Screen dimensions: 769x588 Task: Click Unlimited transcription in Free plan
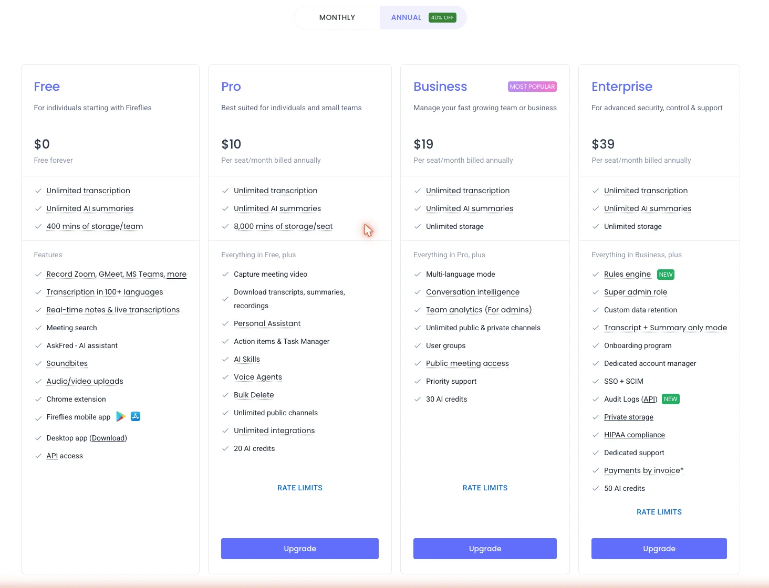[88, 191]
